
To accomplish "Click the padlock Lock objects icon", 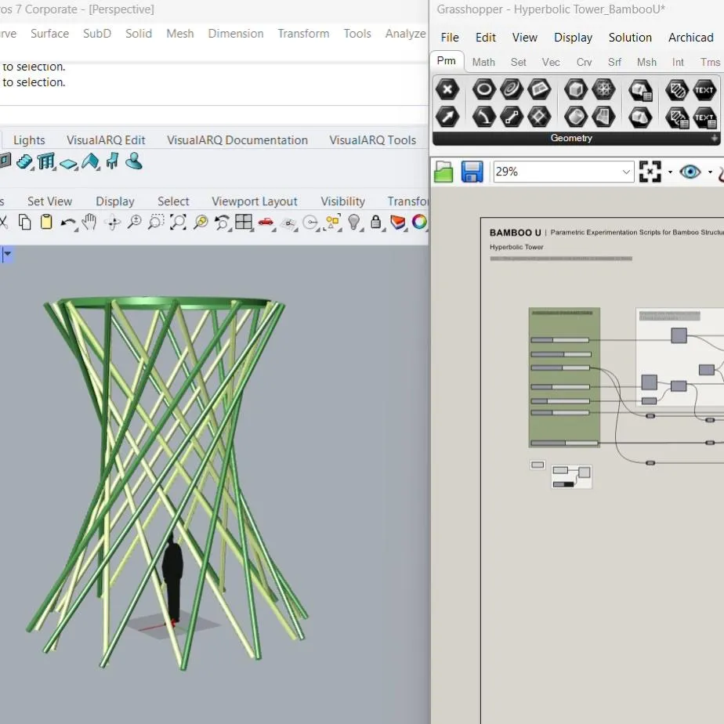I will click(376, 223).
